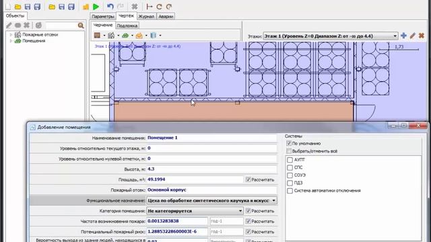431x242 pixels.
Task: Select Помещения in the objects tree
Action: coord(34,41)
